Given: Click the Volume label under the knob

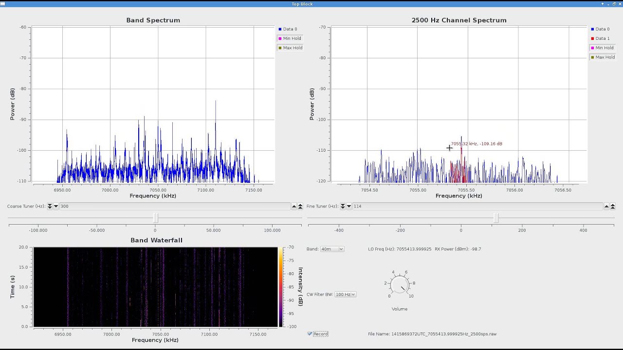Looking at the screenshot, I should coord(400,309).
